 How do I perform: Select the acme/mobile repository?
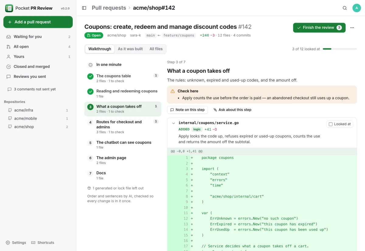[38, 118]
